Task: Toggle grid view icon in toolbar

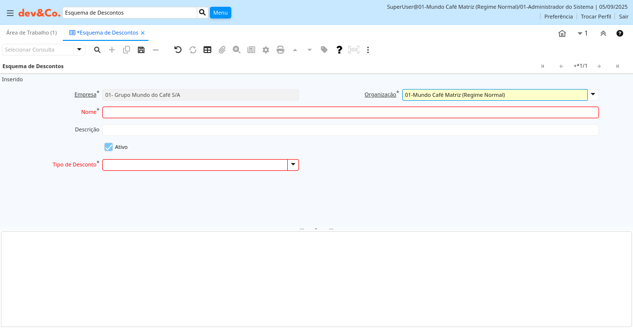Action: pos(207,50)
